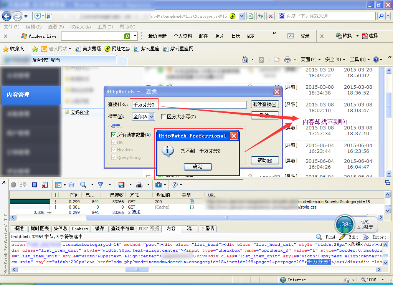Expand the browser address bar dropdown

coord(241,16)
